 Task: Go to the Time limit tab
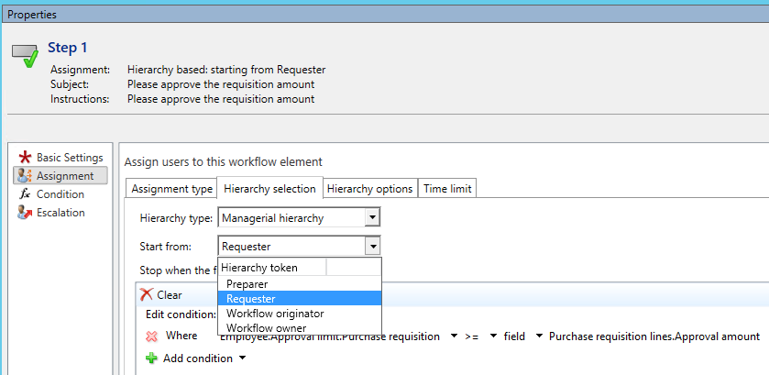446,189
